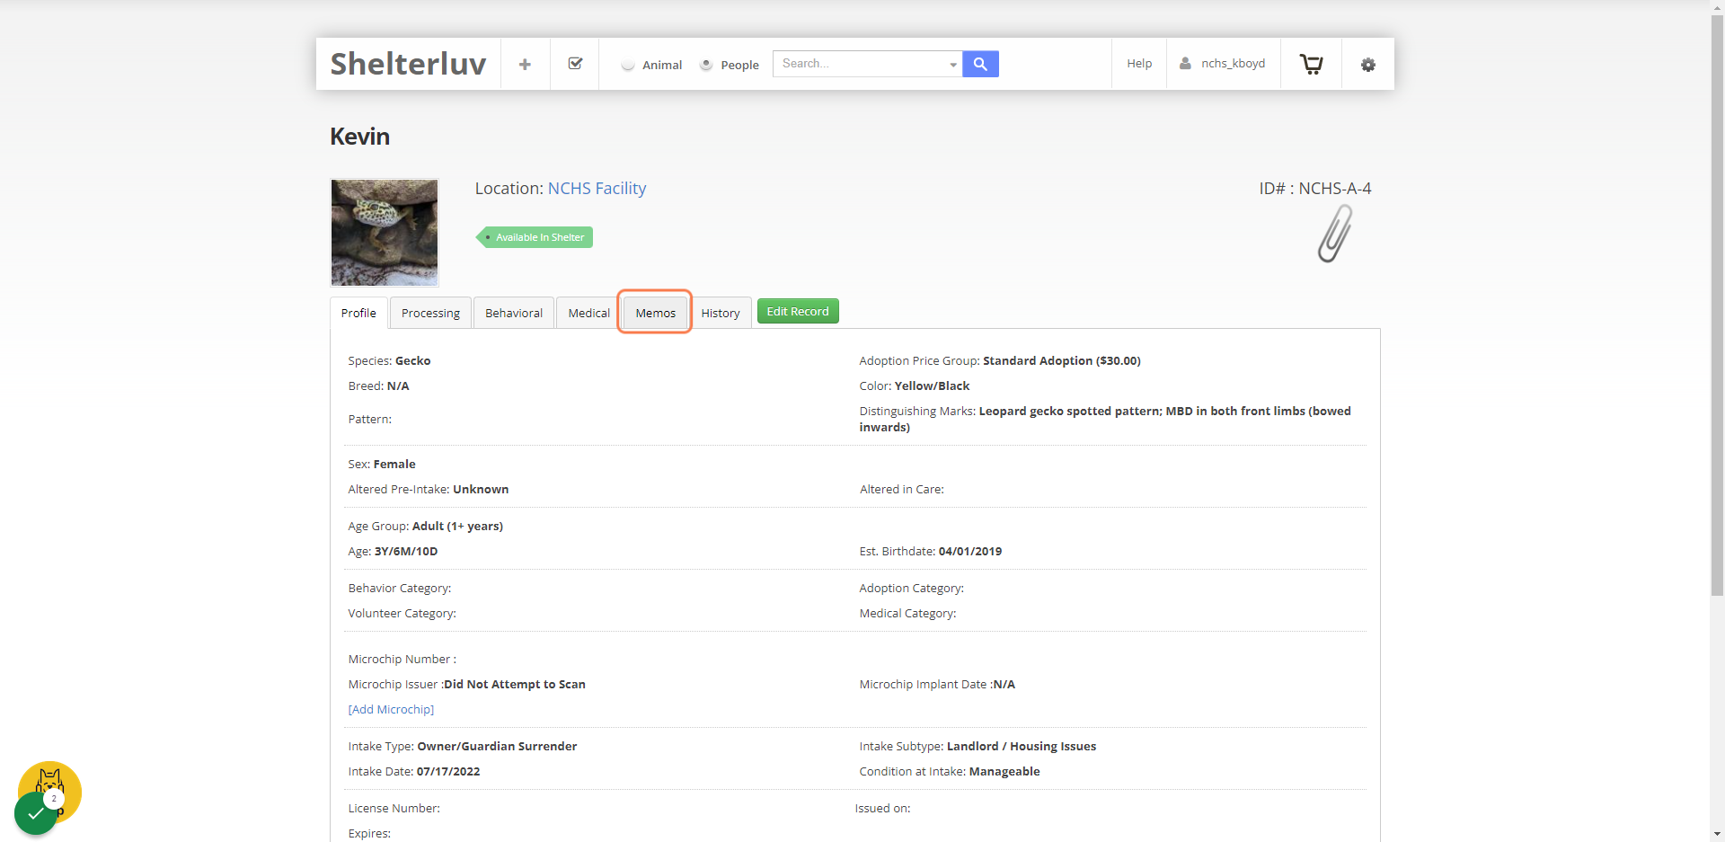Click the ID# NCHS-A-4 text
The image size is (1725, 842).
[1314, 189]
